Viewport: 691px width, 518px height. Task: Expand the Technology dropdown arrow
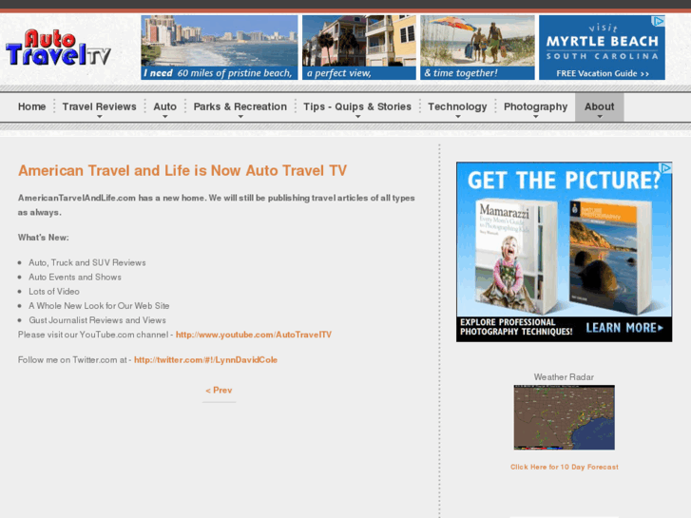pos(458,117)
